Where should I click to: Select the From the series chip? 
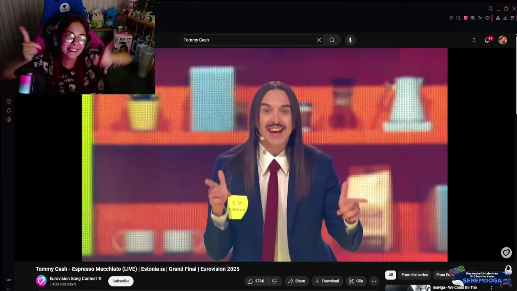[414, 275]
